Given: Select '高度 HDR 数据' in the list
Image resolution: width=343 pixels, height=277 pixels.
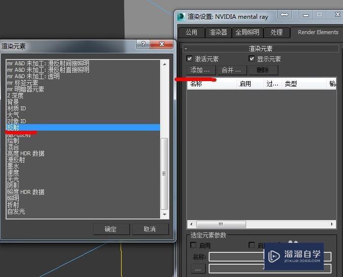Looking at the screenshot, I should pos(83,153).
